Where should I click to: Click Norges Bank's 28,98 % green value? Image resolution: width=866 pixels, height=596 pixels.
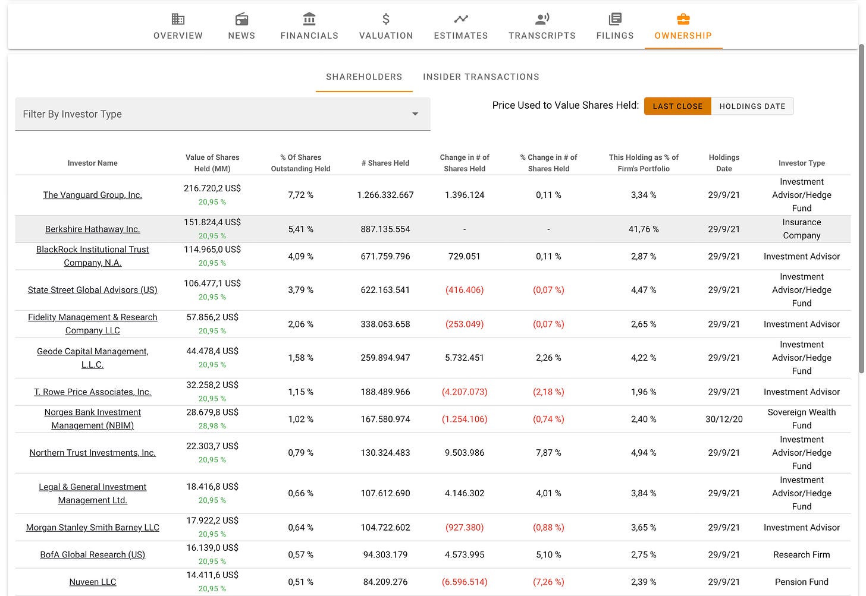[212, 426]
